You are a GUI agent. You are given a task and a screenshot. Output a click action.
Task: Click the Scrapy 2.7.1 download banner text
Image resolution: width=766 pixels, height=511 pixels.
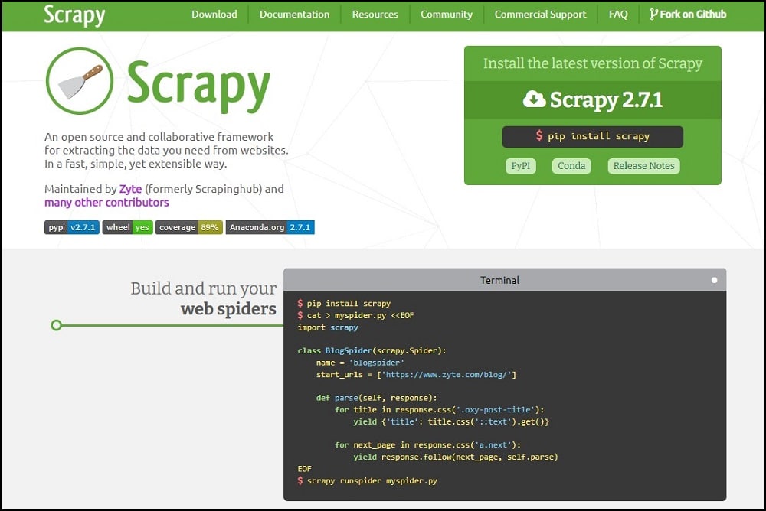point(606,99)
